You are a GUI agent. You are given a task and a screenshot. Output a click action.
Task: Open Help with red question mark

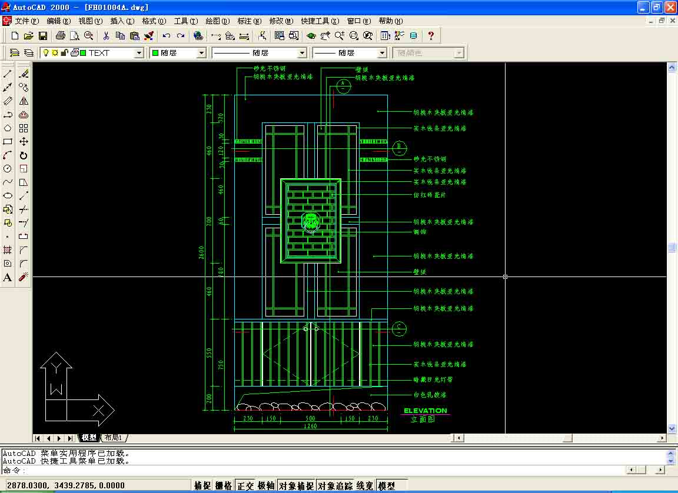coord(431,36)
